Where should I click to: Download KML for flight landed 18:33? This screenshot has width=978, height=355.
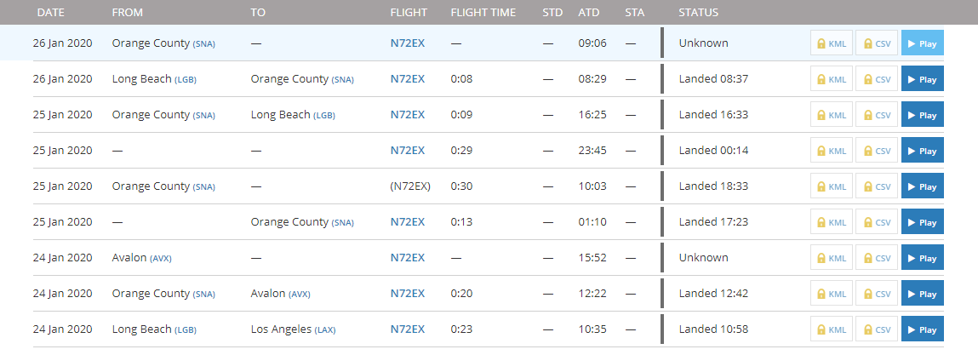tap(832, 186)
